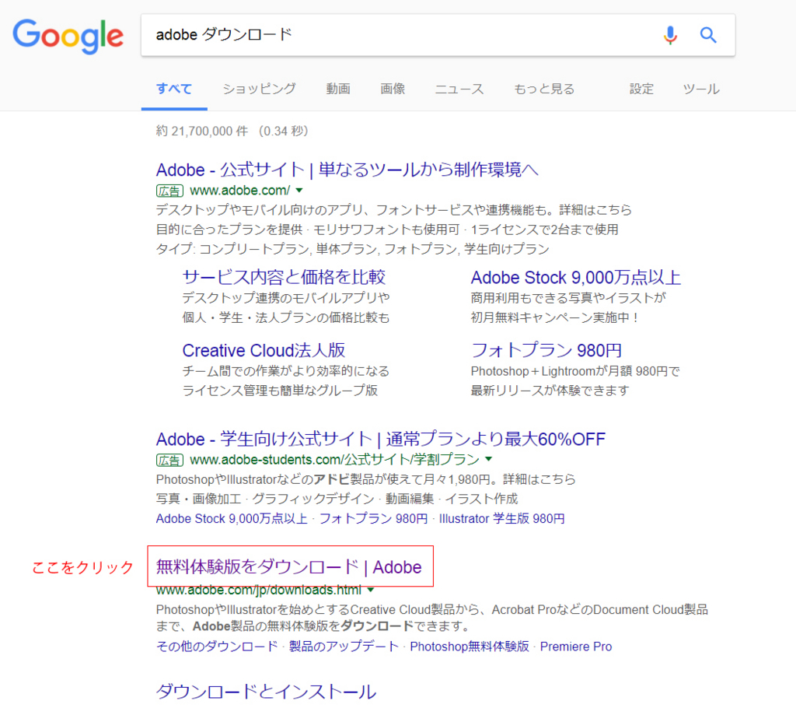Activate voice search microphone icon
The height and width of the screenshot is (708, 796).
(670, 35)
